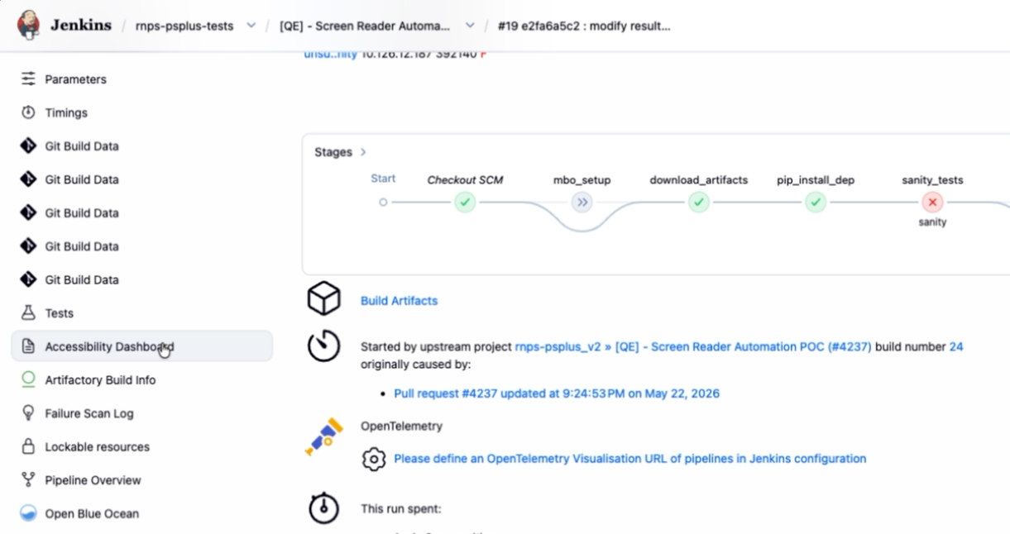This screenshot has width=1010, height=534.
Task: Open the Open Blue Ocean text entry
Action: click(92, 513)
